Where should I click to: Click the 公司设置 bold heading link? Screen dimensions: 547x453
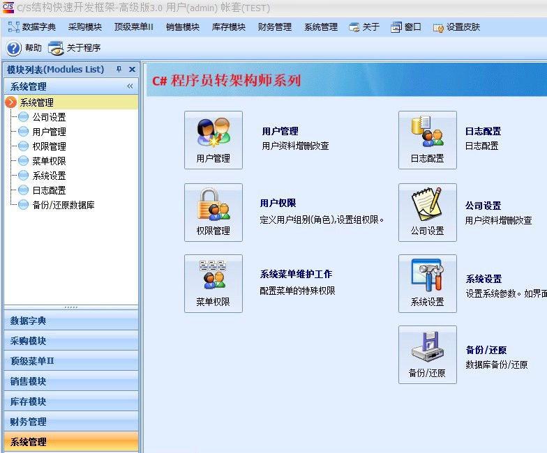pos(483,206)
